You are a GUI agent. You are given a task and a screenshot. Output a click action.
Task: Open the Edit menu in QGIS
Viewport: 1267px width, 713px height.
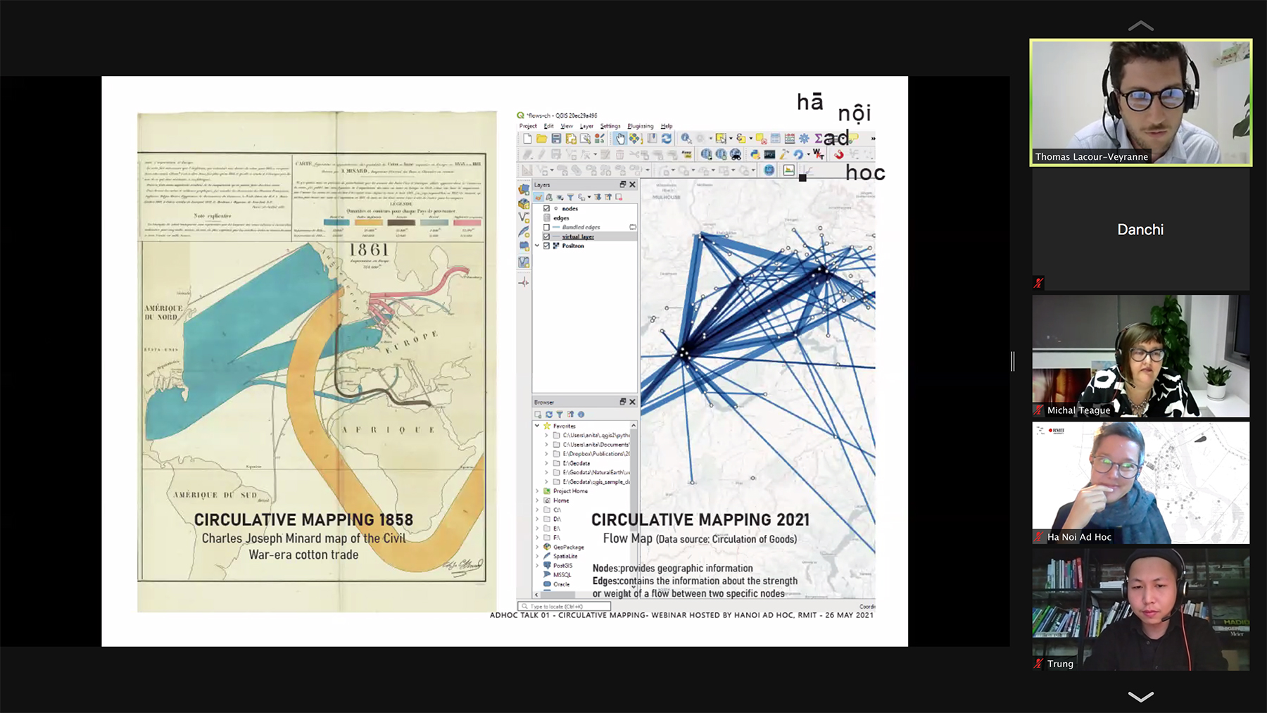pos(549,126)
